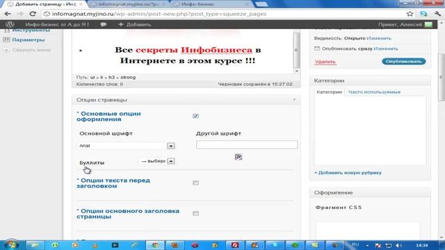Viewport: 445px width, 250px height.
Task: Collapse Опции страницы panel arrow
Action: [x=294, y=100]
